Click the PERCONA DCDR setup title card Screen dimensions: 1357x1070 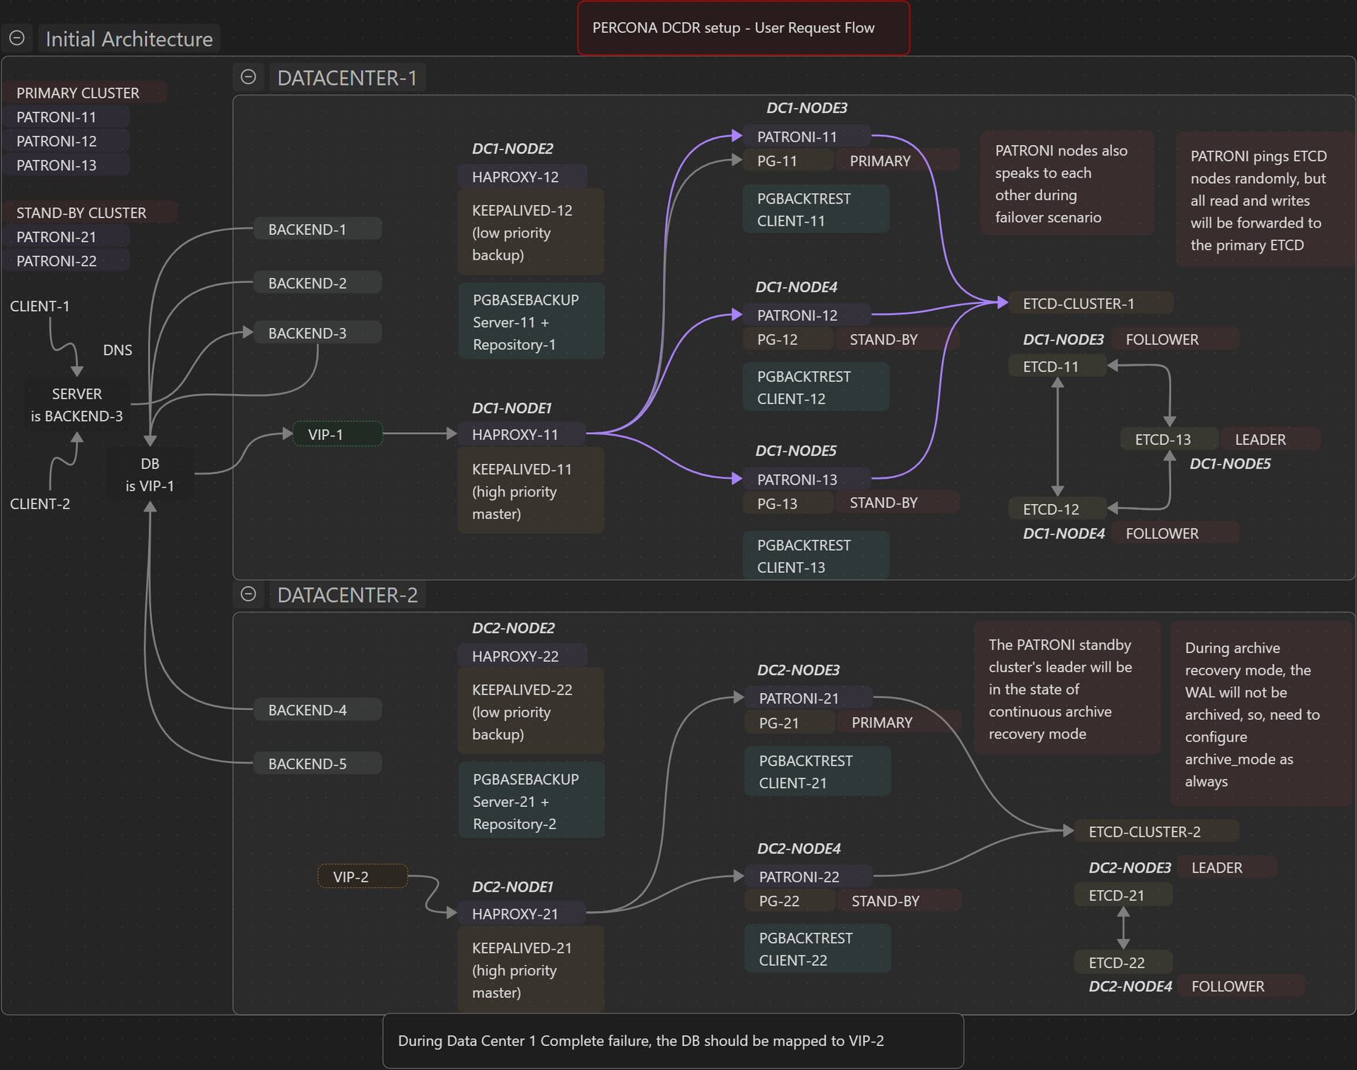(743, 28)
